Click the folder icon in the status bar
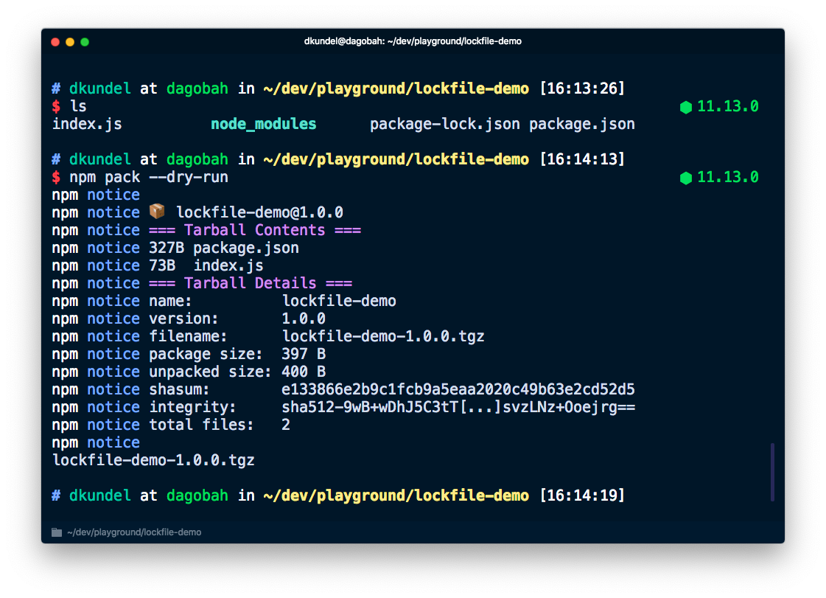The image size is (826, 598). click(x=57, y=532)
